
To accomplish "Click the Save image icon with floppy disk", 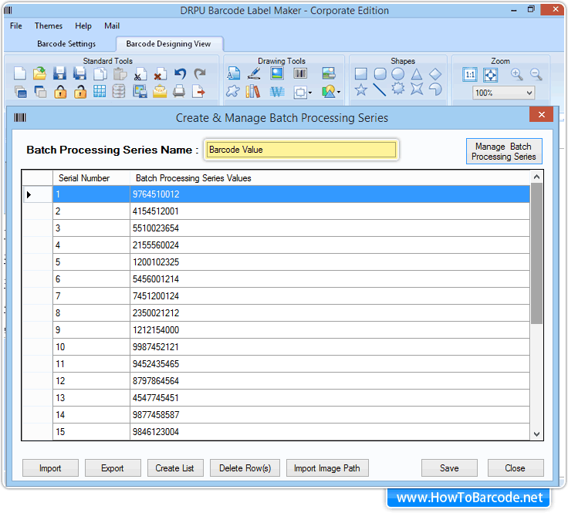I will pyautogui.click(x=140, y=92).
